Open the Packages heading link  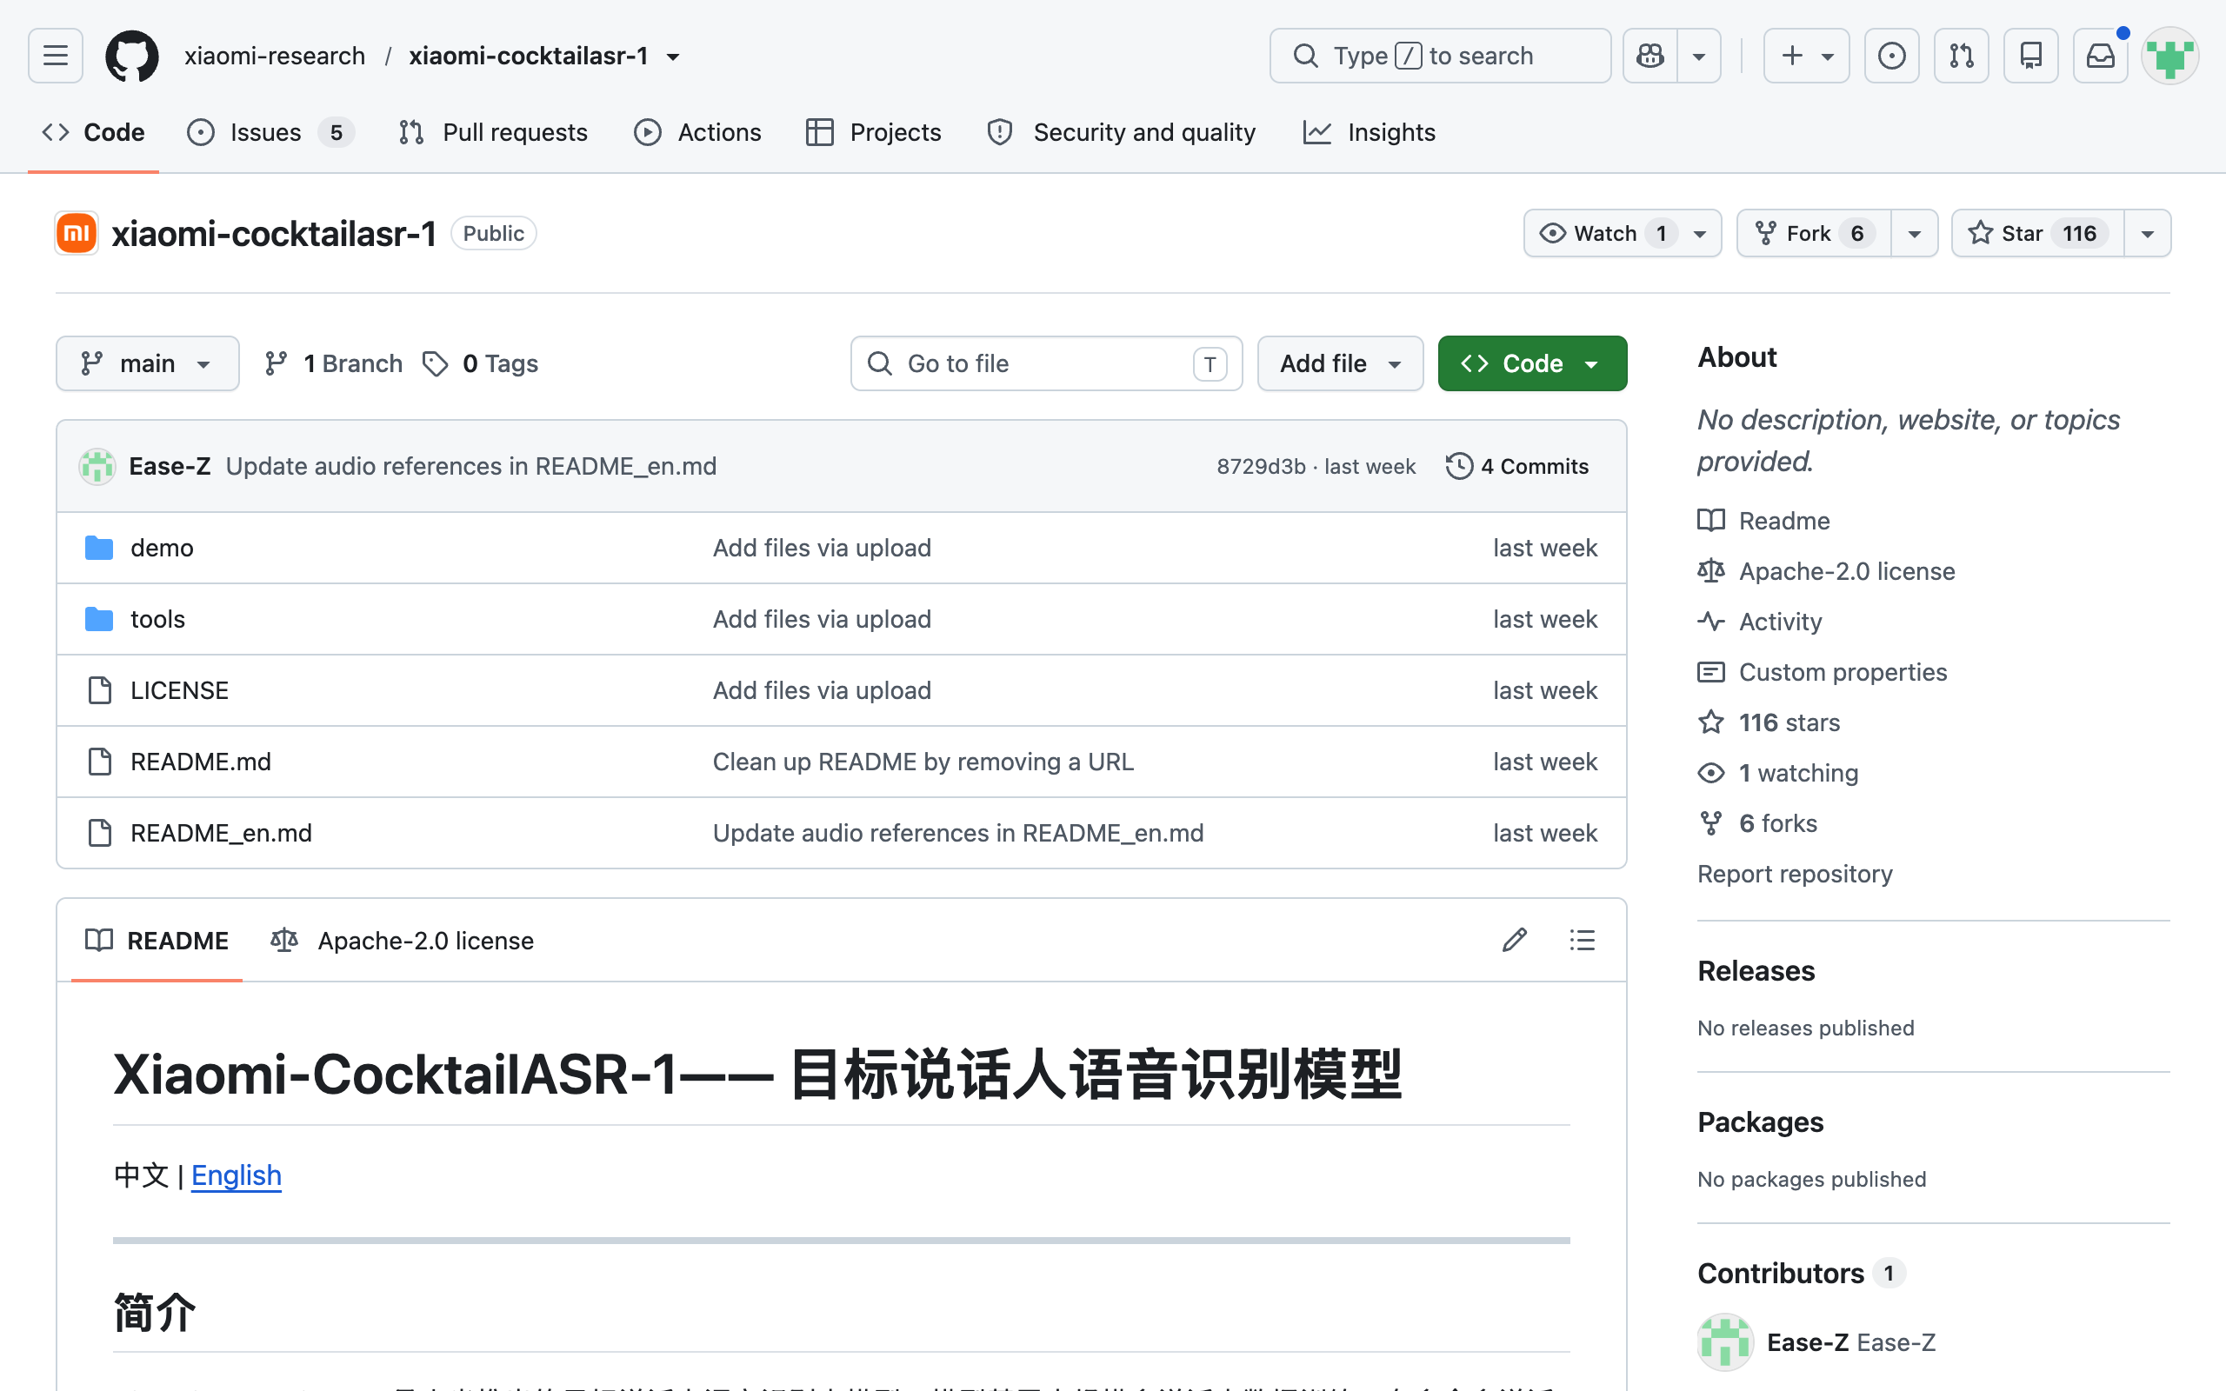point(1761,1122)
